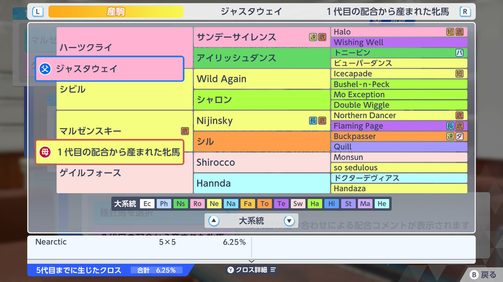
Task: Click the Nearctic 5×5 cross row
Action: [140, 242]
